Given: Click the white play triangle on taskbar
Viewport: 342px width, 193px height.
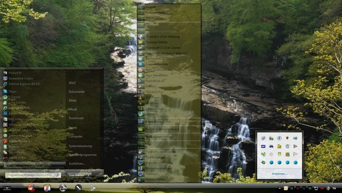Looking at the screenshot, I should 93,188.
